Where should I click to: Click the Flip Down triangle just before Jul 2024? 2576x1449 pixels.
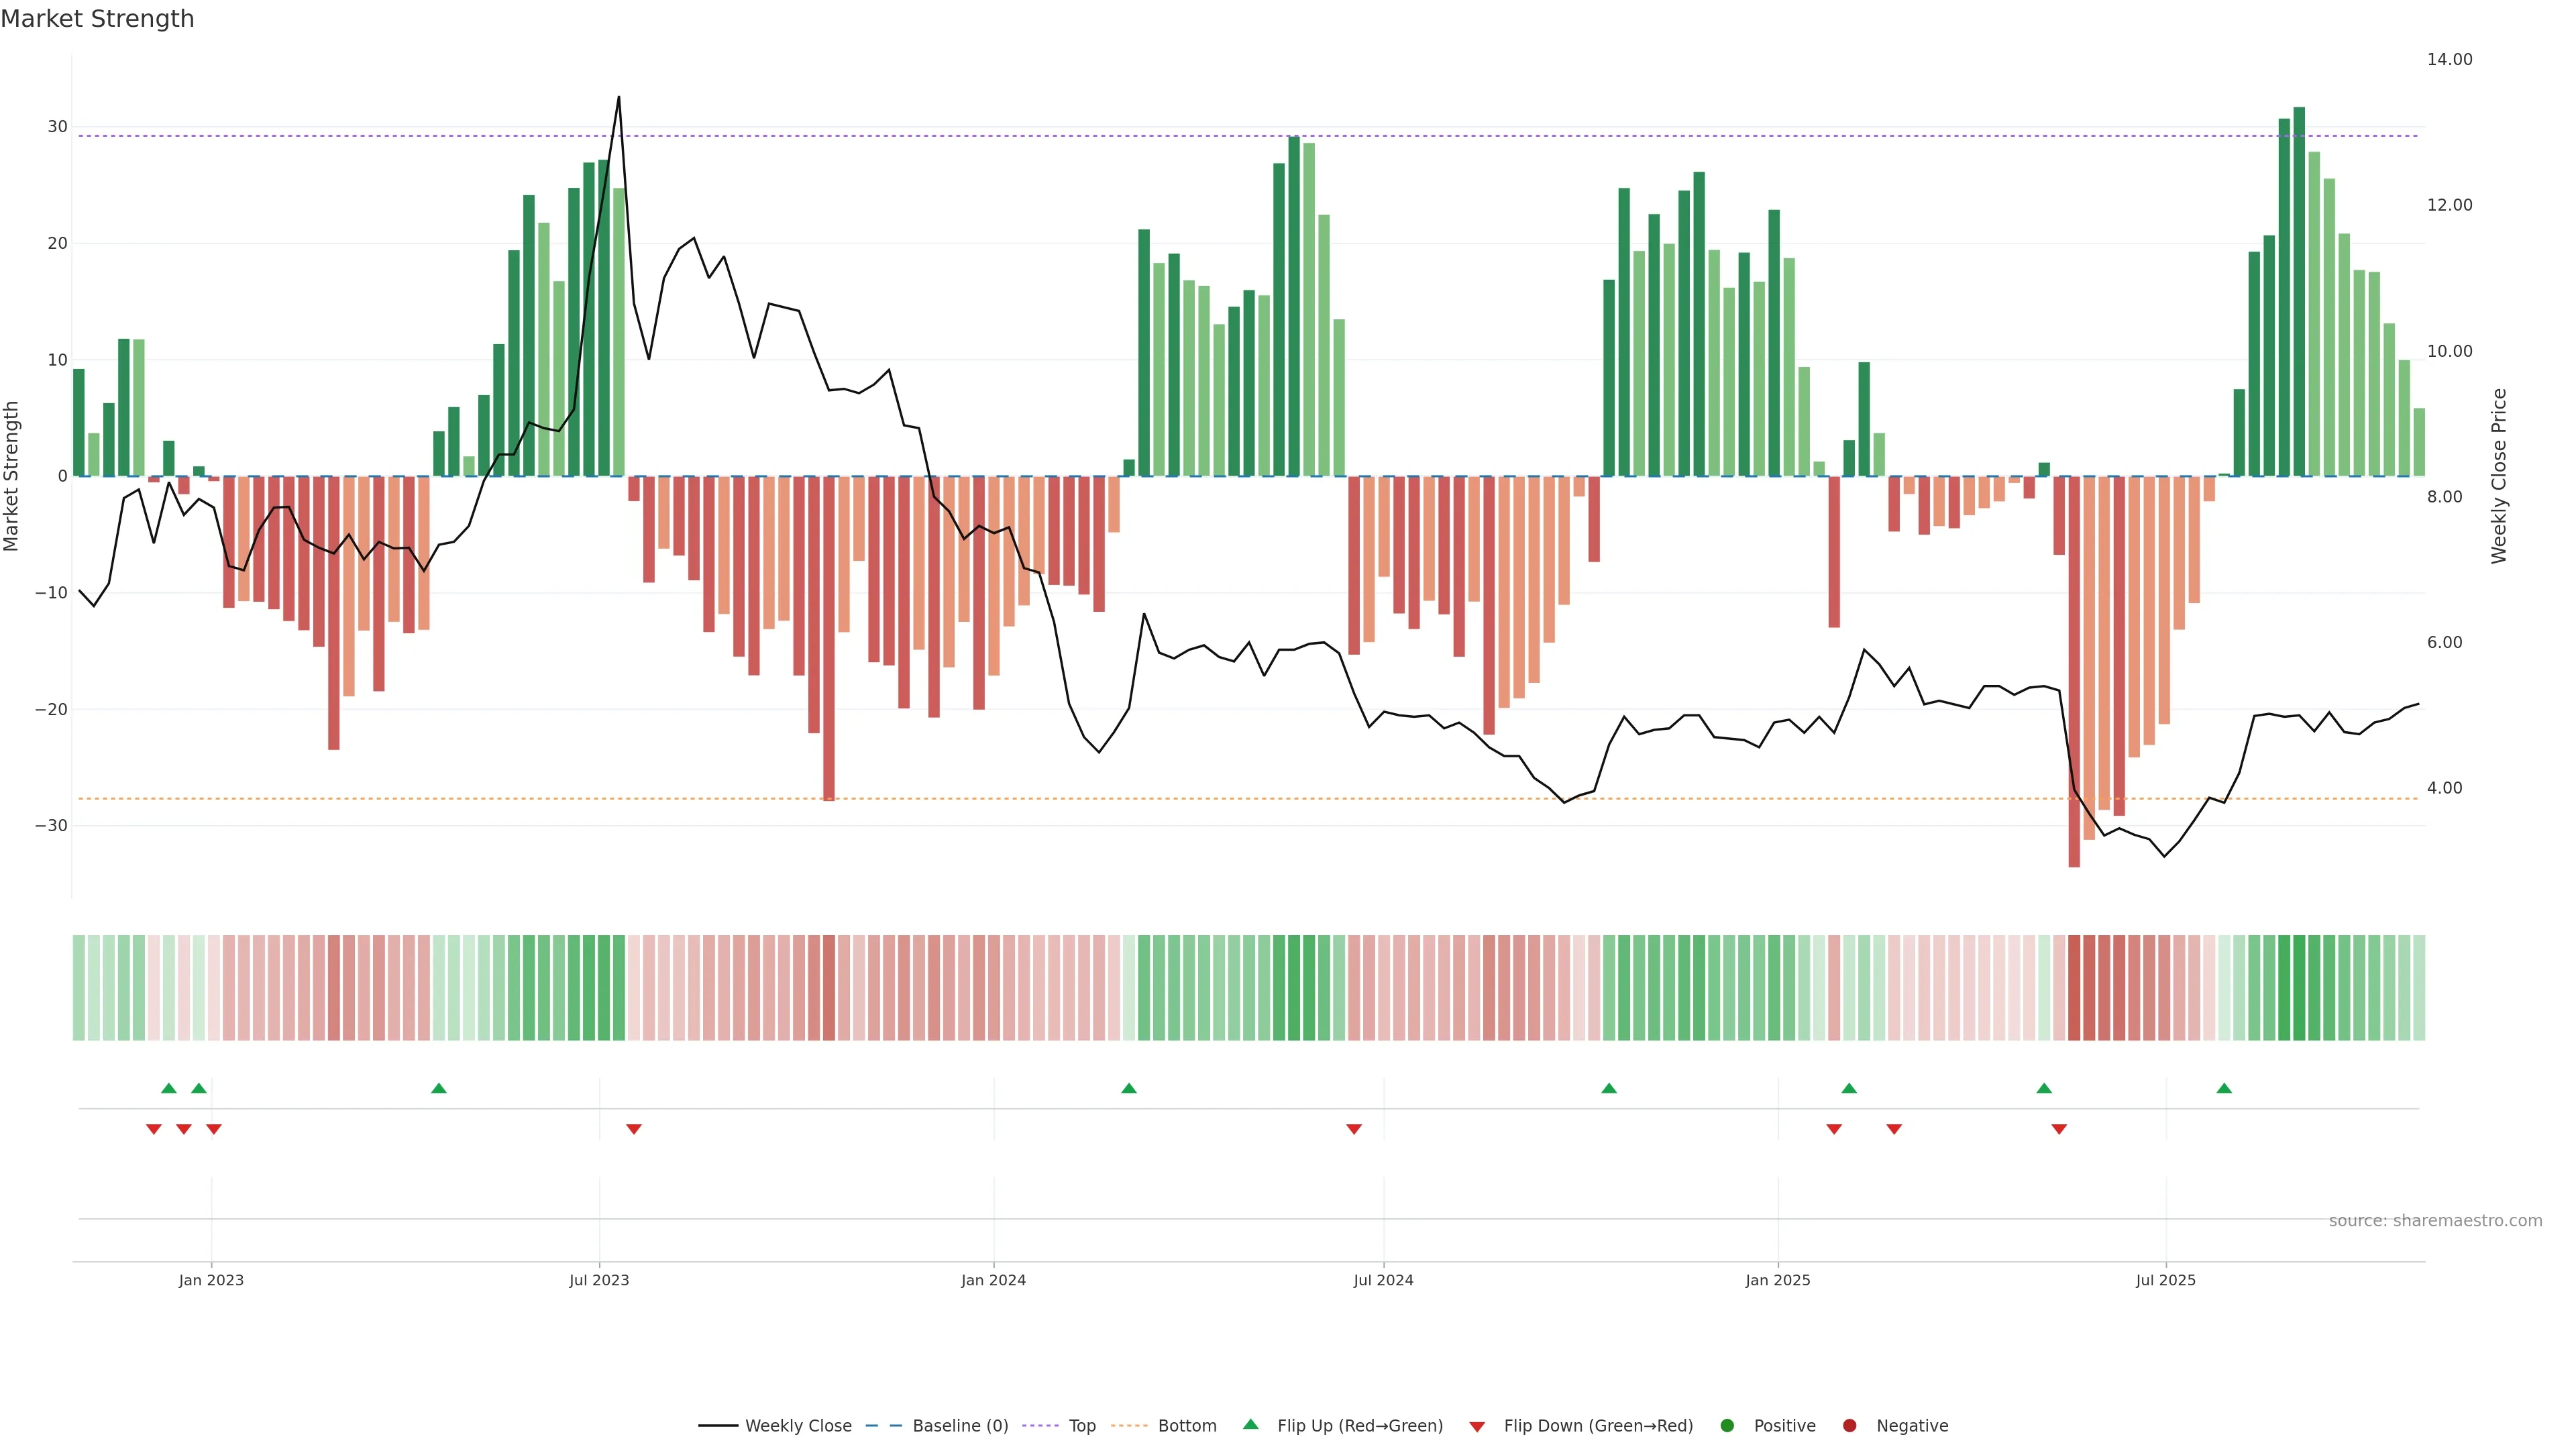pos(1354,1129)
